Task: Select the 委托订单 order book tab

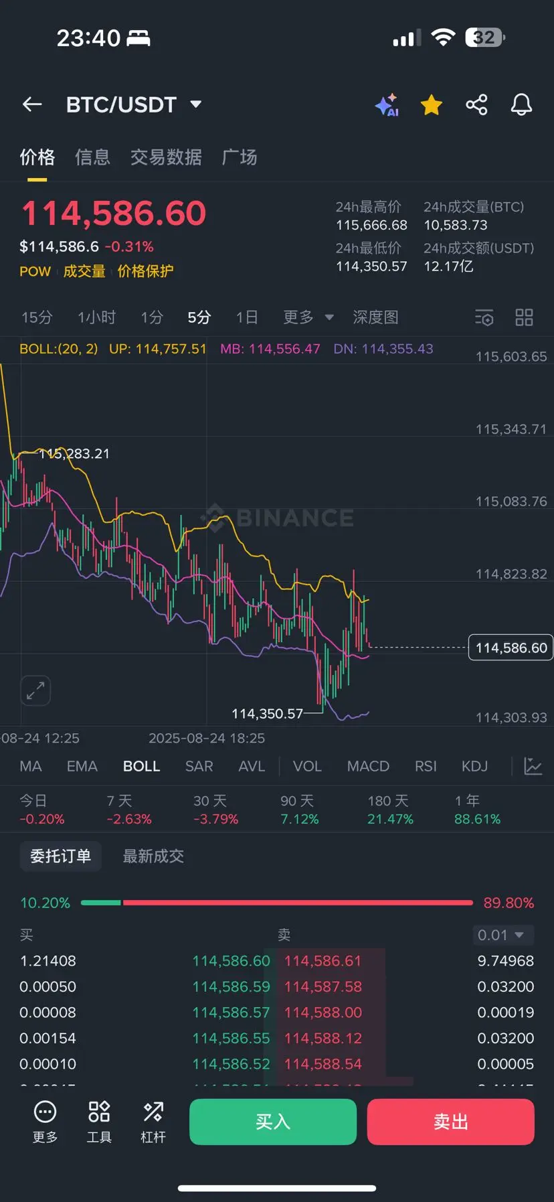Action: coord(60,856)
